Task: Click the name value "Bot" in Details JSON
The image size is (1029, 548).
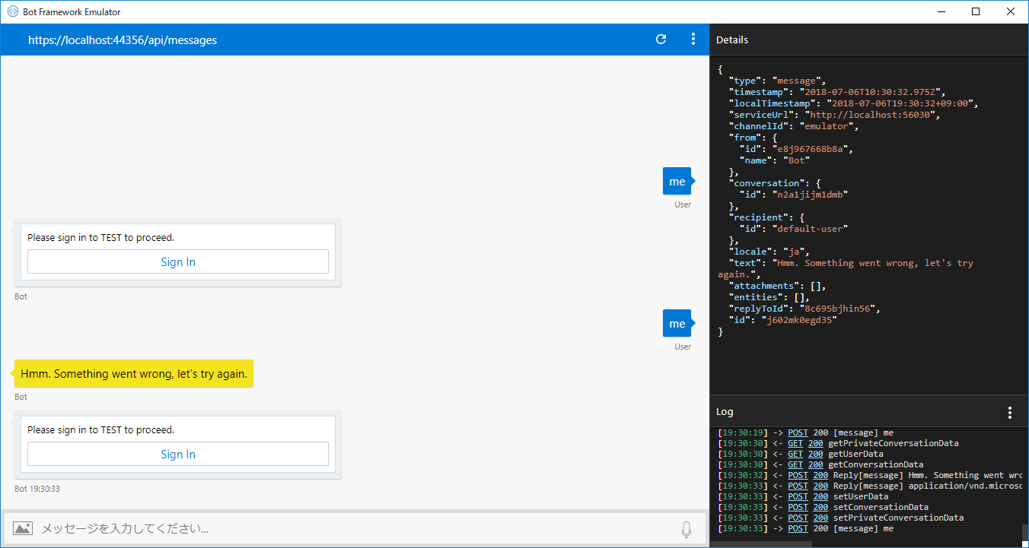Action: coord(796,160)
